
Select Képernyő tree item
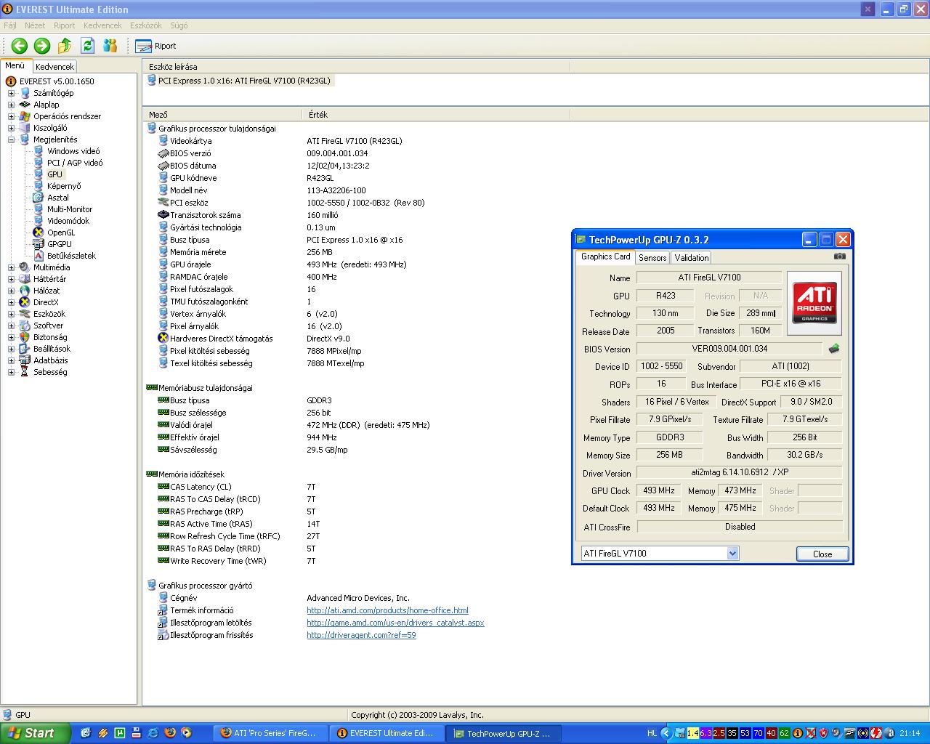tap(64, 186)
